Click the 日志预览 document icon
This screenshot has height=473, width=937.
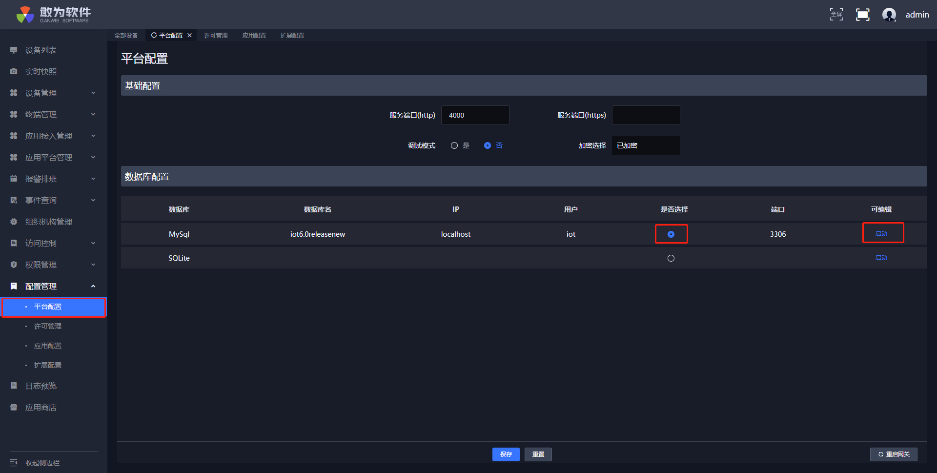[14, 386]
